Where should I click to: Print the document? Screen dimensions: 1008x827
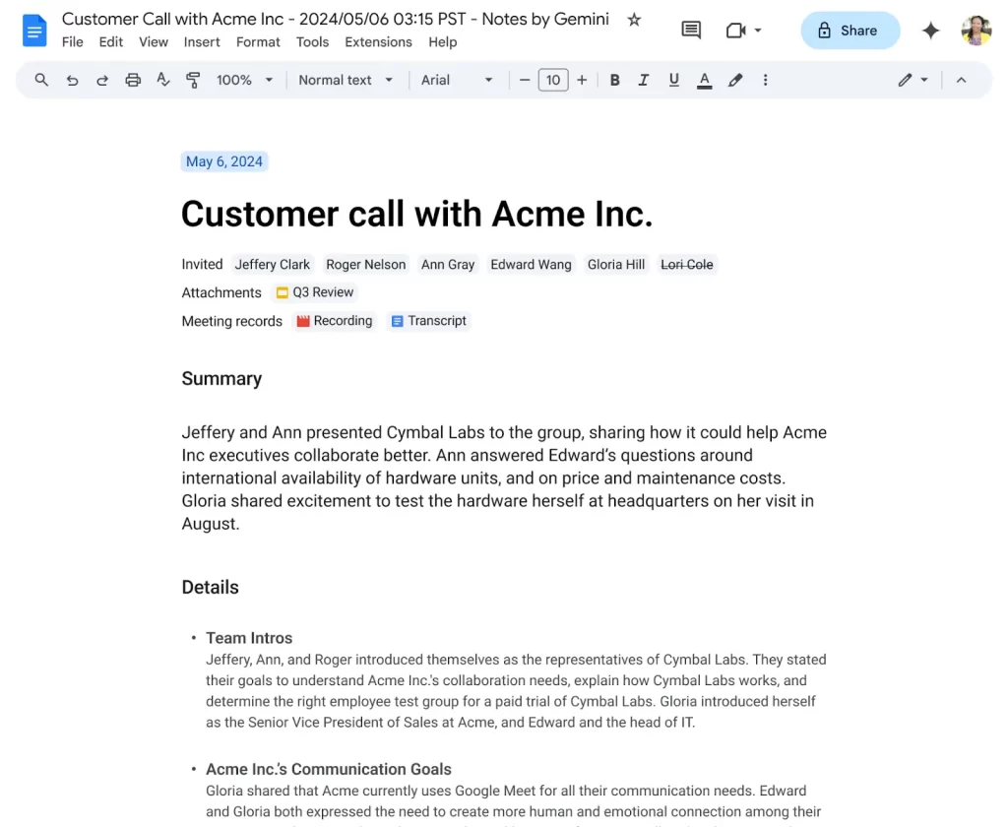[x=133, y=80]
